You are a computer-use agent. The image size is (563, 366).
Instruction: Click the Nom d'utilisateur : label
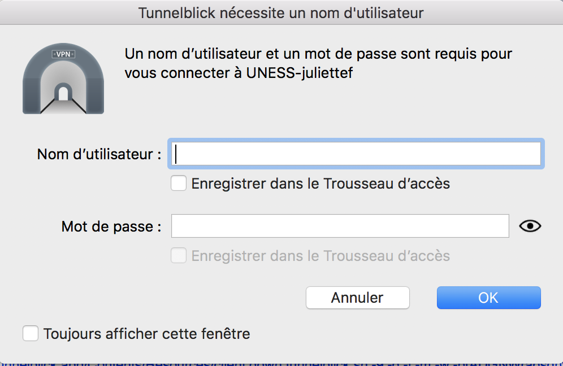(x=99, y=154)
